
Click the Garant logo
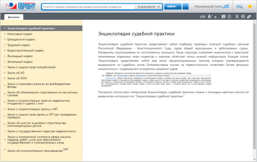point(21,7)
